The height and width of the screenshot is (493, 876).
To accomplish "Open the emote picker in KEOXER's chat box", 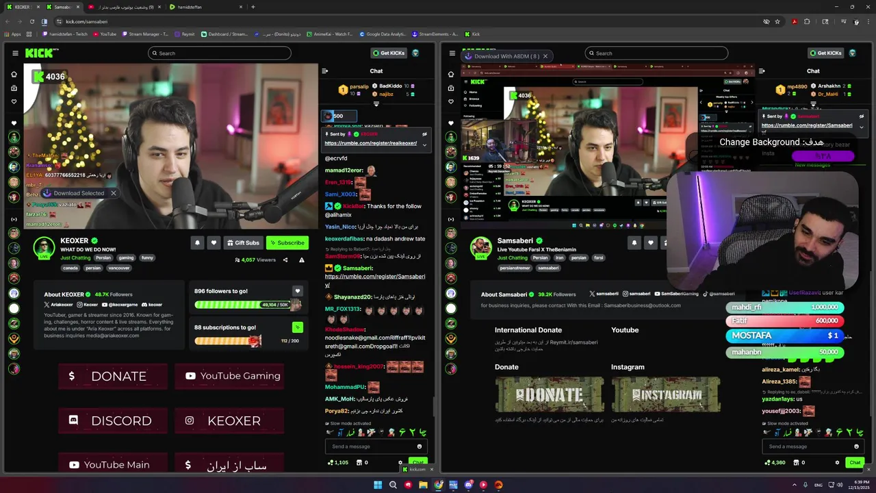I will click(420, 446).
